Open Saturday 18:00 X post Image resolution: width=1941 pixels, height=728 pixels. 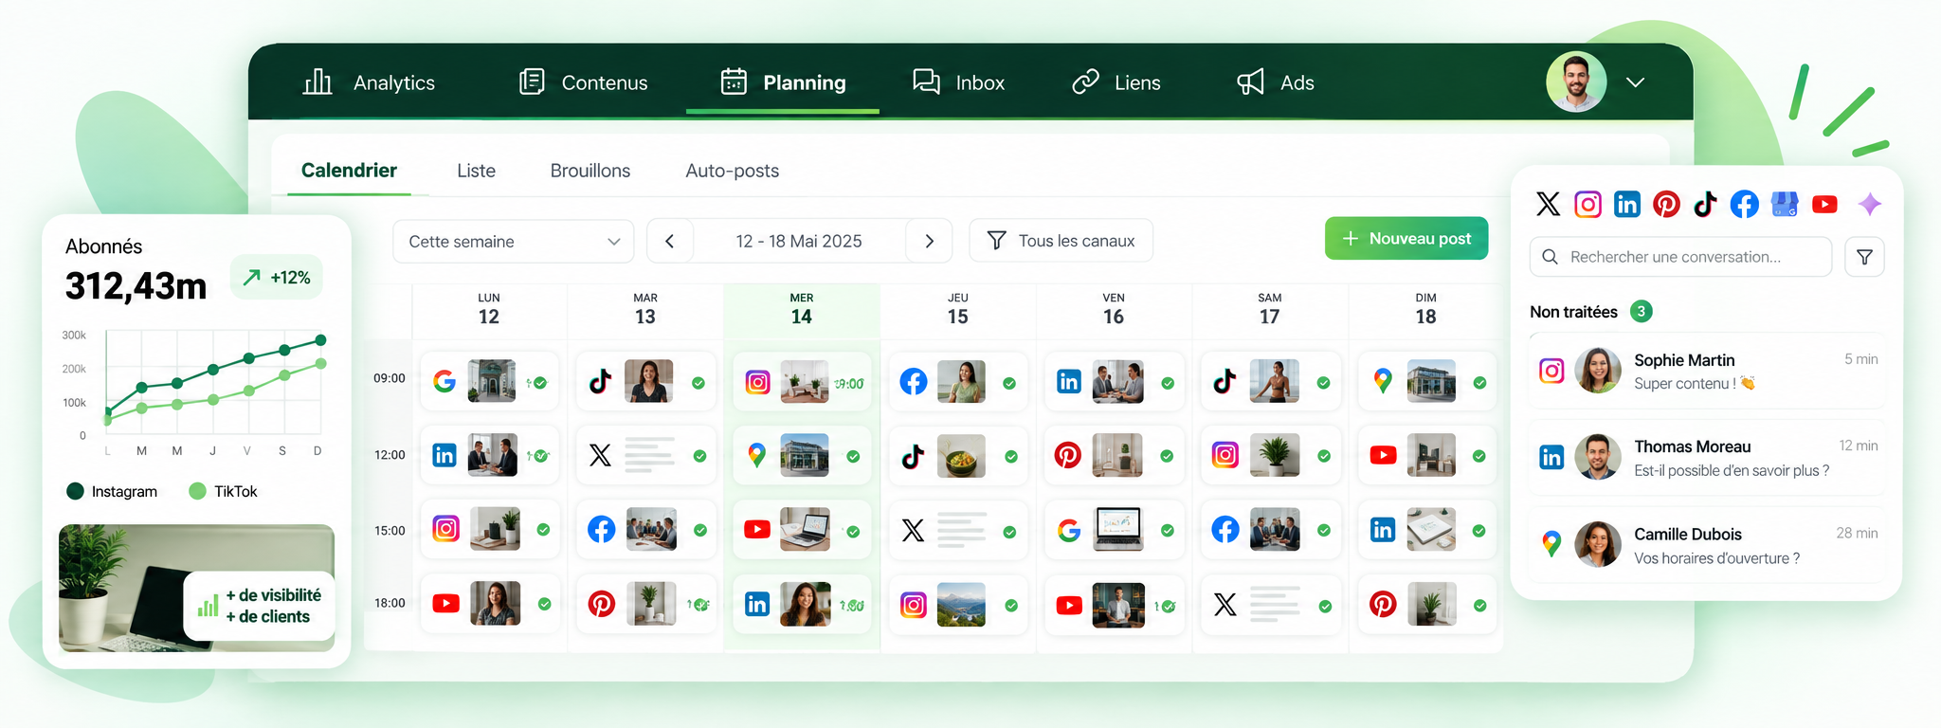1270,604
